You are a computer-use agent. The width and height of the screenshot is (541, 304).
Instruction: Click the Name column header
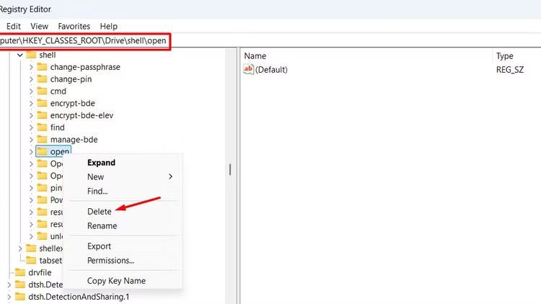coord(255,55)
